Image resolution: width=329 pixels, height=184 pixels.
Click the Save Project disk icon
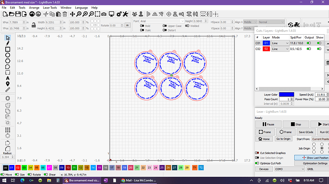pyautogui.click(x=18, y=14)
